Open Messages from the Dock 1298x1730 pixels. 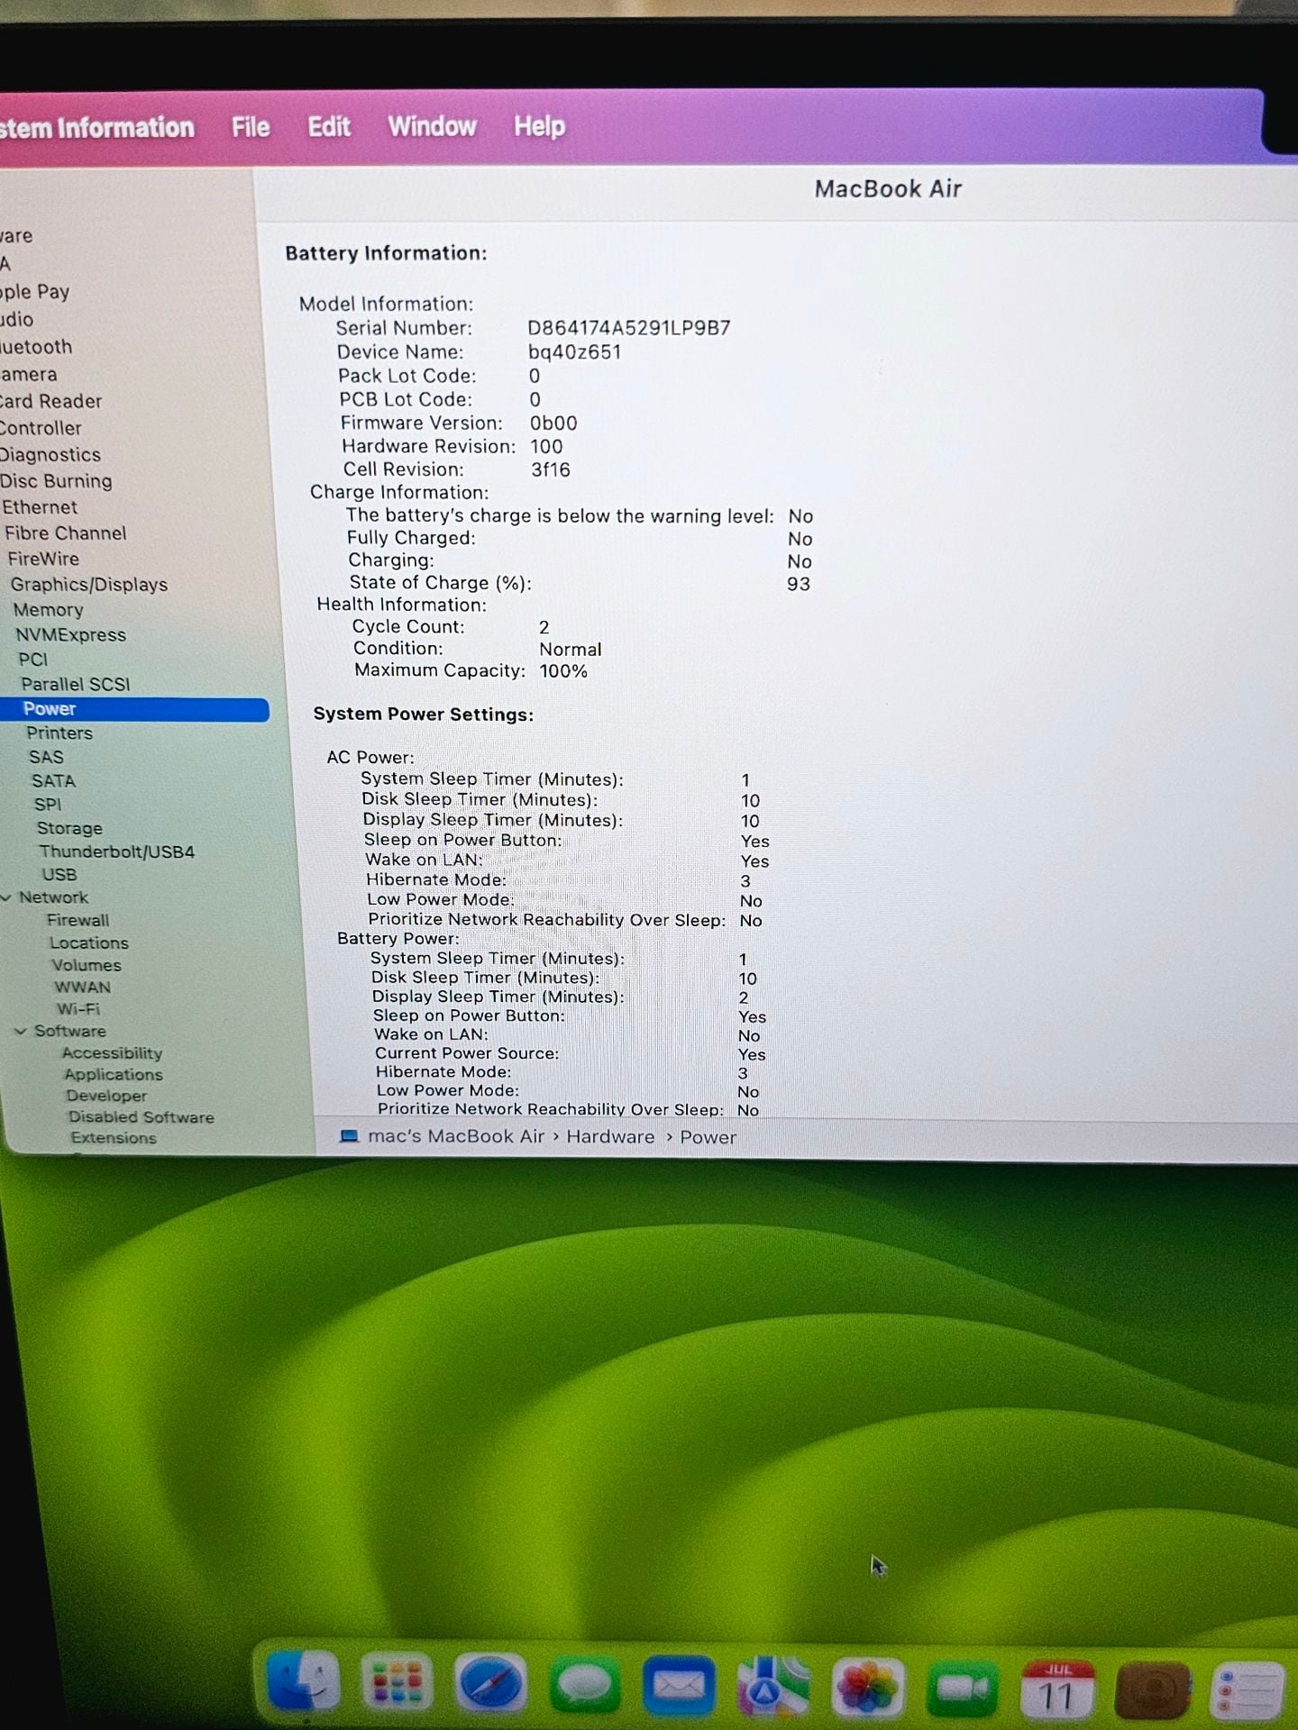pos(584,1684)
